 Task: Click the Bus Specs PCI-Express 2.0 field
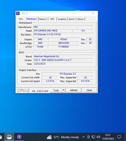64,34
